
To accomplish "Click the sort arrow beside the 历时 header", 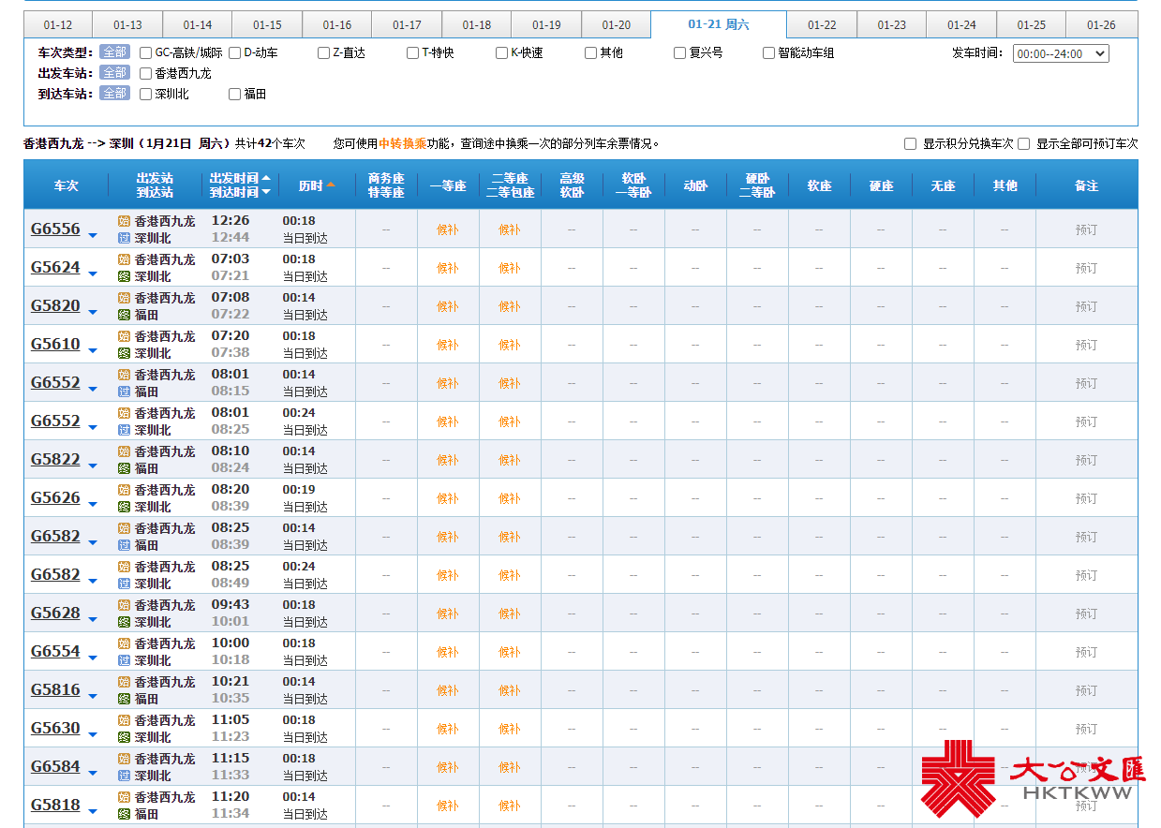I will 331,185.
